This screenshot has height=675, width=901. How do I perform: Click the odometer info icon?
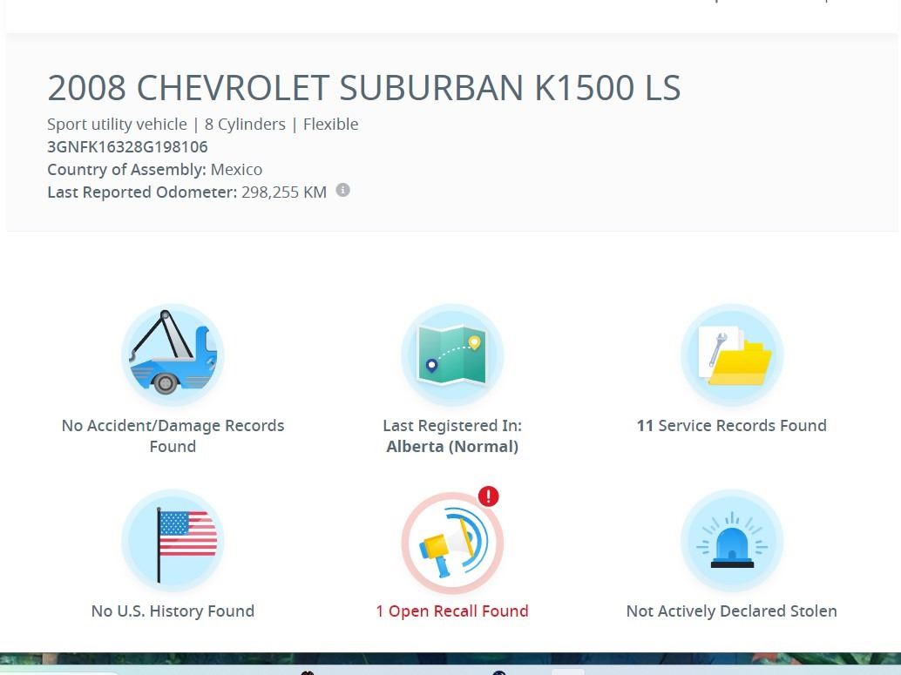point(343,190)
